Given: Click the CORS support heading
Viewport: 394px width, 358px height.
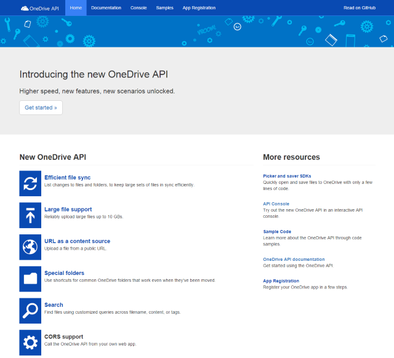Looking at the screenshot, I should [63, 336].
